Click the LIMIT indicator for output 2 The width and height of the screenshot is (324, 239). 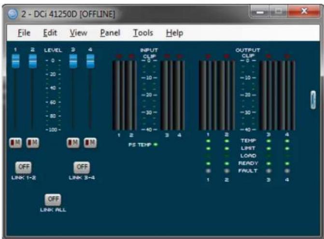(x=226, y=148)
